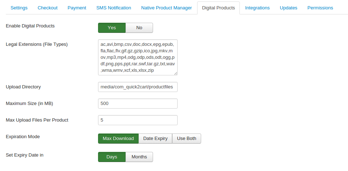This screenshot has height=171, width=348.
Task: Choose Date Expiry expiration mode
Action: click(x=155, y=139)
